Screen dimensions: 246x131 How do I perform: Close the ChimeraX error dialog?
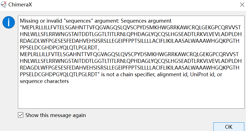pos(242,5)
